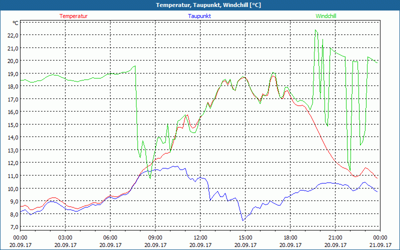Click the 7,0 y-axis value
This screenshot has height=250, width=400.
[14, 227]
